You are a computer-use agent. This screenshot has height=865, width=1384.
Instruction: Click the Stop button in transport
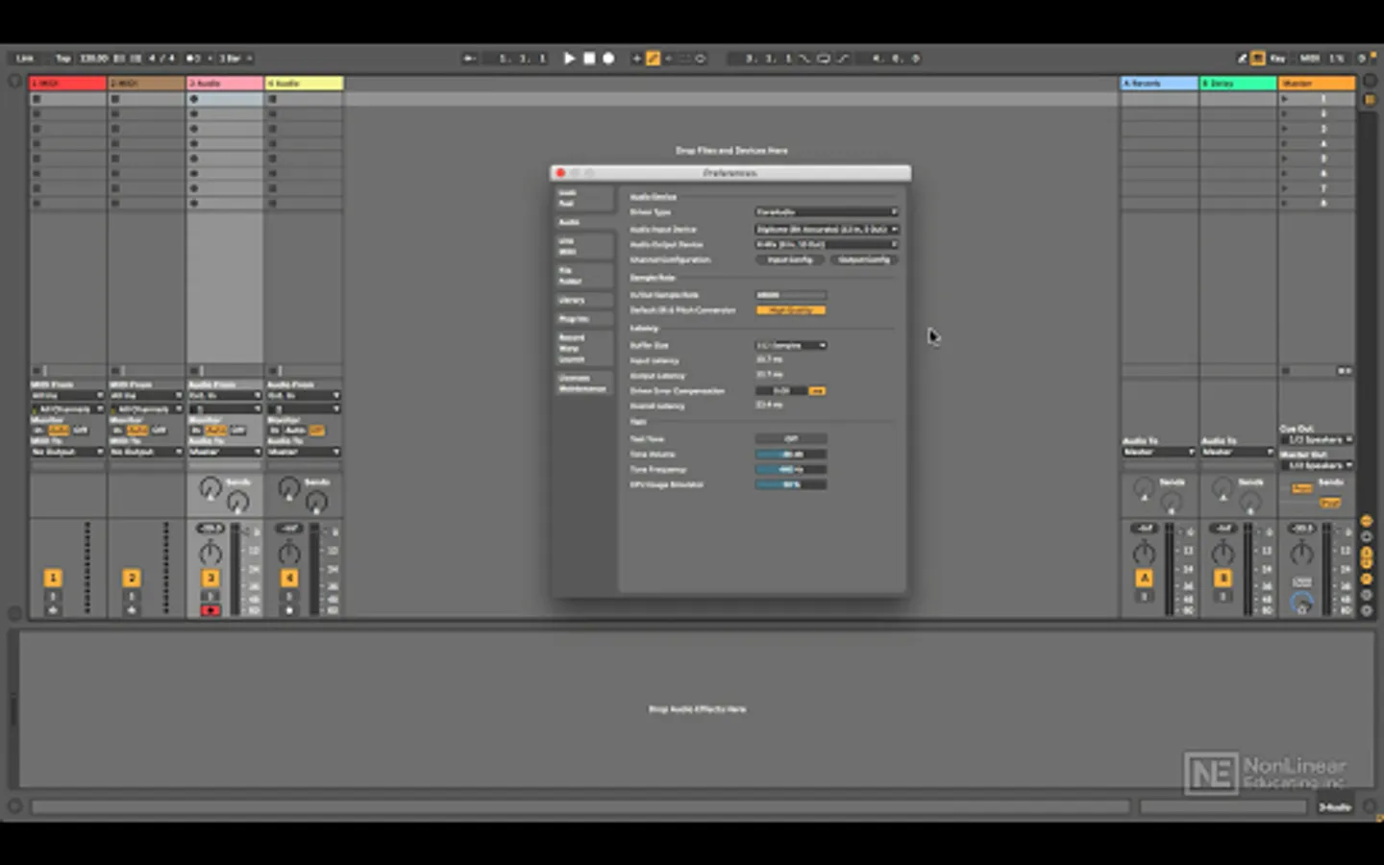tap(589, 59)
